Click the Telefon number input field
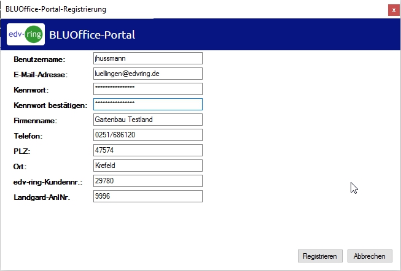The height and width of the screenshot is (271, 401). (147, 135)
